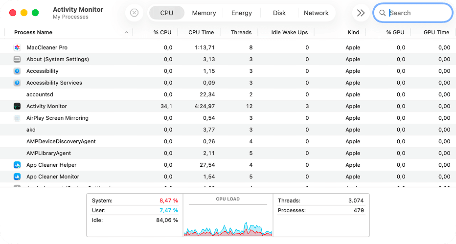Viewport: 456px width, 244px height.
Task: Sort by the % GPU column header
Action: pos(395,32)
